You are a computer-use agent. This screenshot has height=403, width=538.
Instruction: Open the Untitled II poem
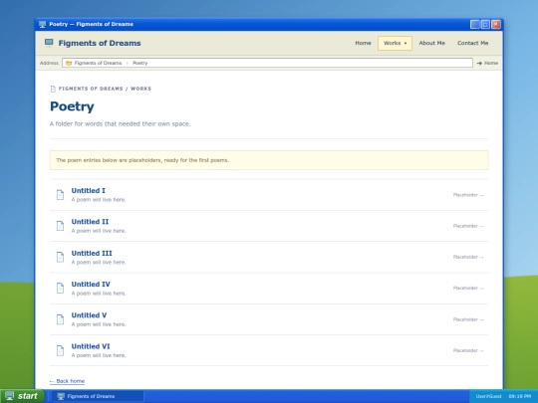pyautogui.click(x=90, y=222)
